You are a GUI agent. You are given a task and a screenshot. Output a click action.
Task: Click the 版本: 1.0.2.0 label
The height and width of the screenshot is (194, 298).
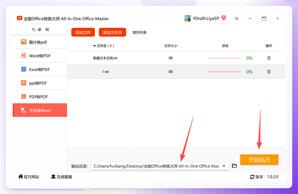pos(267,177)
